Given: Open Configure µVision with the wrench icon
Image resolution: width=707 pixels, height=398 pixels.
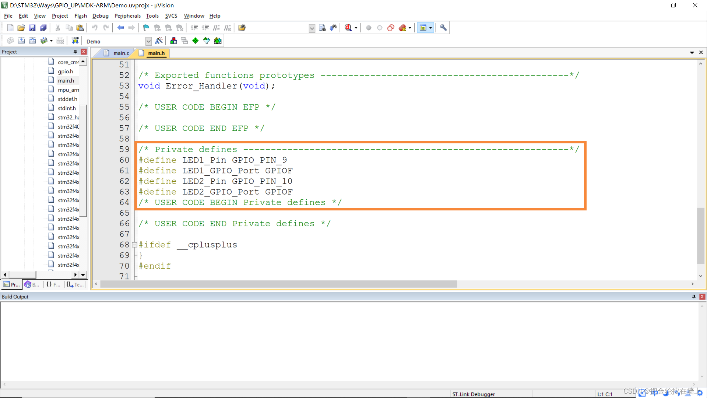Looking at the screenshot, I should click(x=443, y=28).
